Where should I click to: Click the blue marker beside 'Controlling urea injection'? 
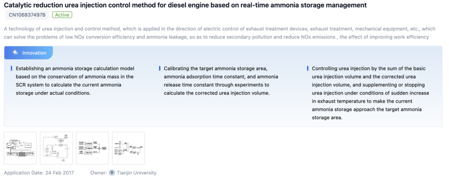coord(308,69)
